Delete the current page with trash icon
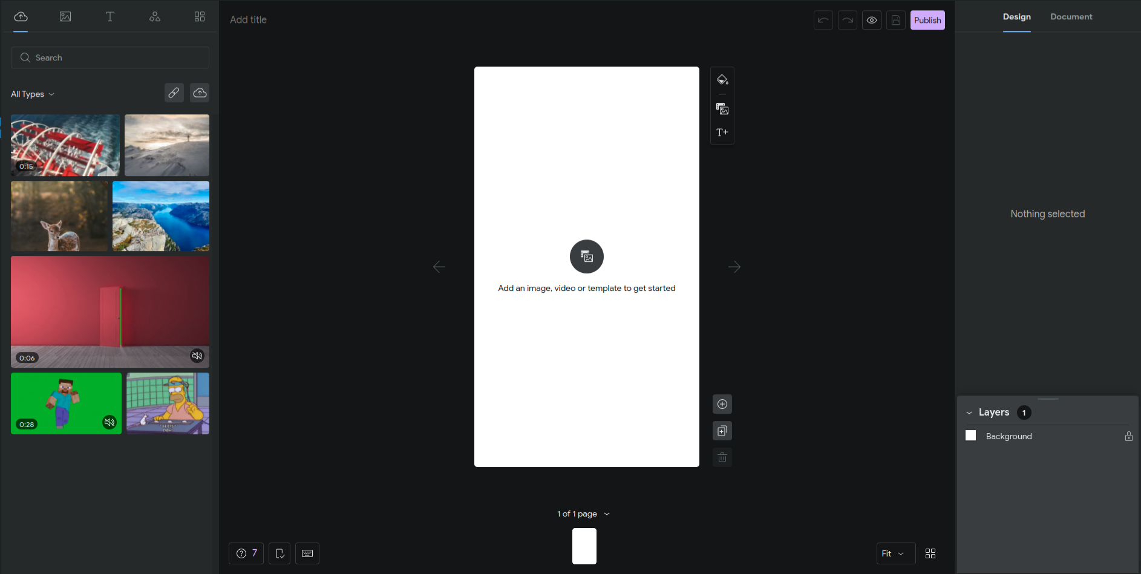This screenshot has width=1141, height=574. tap(722, 457)
